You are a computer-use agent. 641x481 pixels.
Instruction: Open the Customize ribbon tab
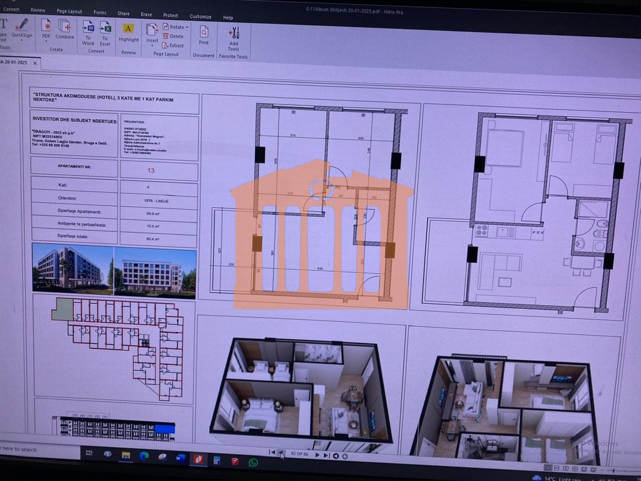coord(200,16)
